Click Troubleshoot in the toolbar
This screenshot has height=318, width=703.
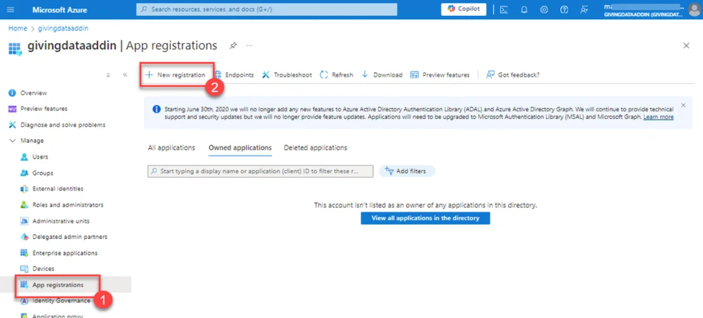click(x=287, y=75)
